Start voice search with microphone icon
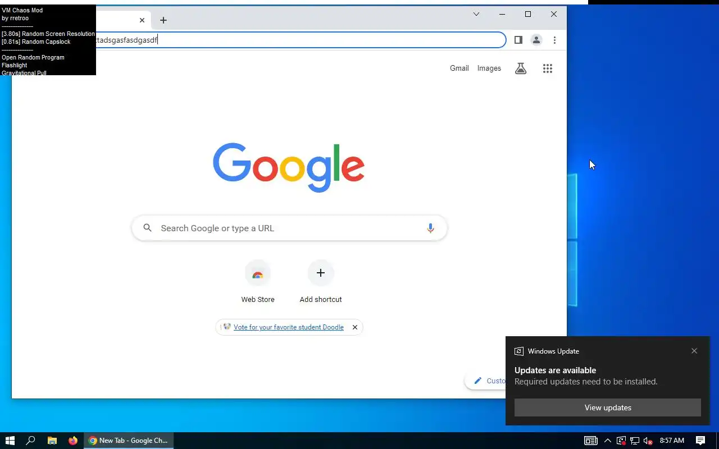 pos(430,228)
